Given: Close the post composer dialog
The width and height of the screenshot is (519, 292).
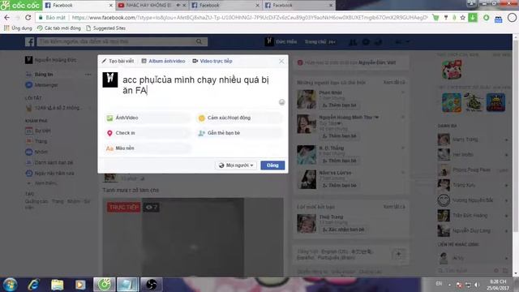Looking at the screenshot, I should (281, 62).
